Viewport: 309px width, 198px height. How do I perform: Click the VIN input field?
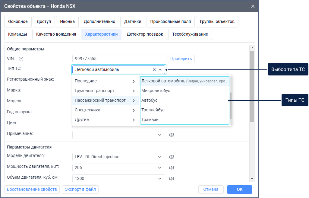pyautogui.click(x=118, y=59)
